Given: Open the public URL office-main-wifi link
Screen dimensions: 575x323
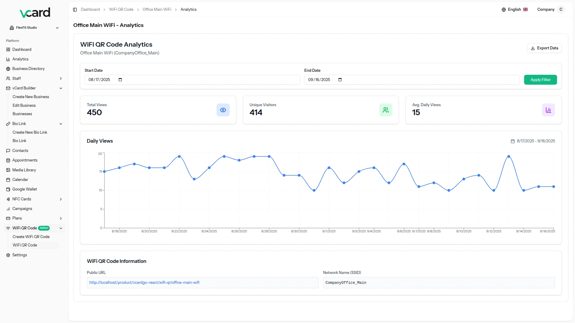Looking at the screenshot, I should point(144,283).
